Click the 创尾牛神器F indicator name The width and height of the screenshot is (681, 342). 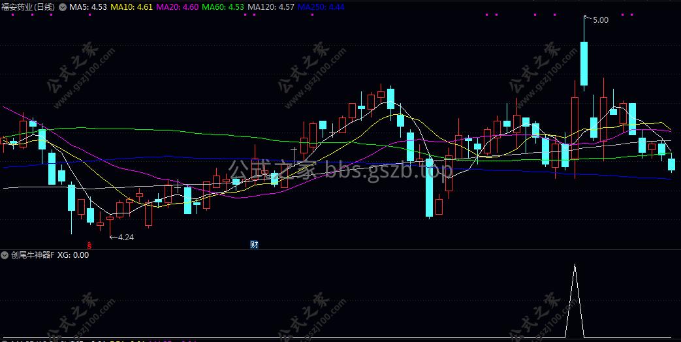tap(33, 255)
